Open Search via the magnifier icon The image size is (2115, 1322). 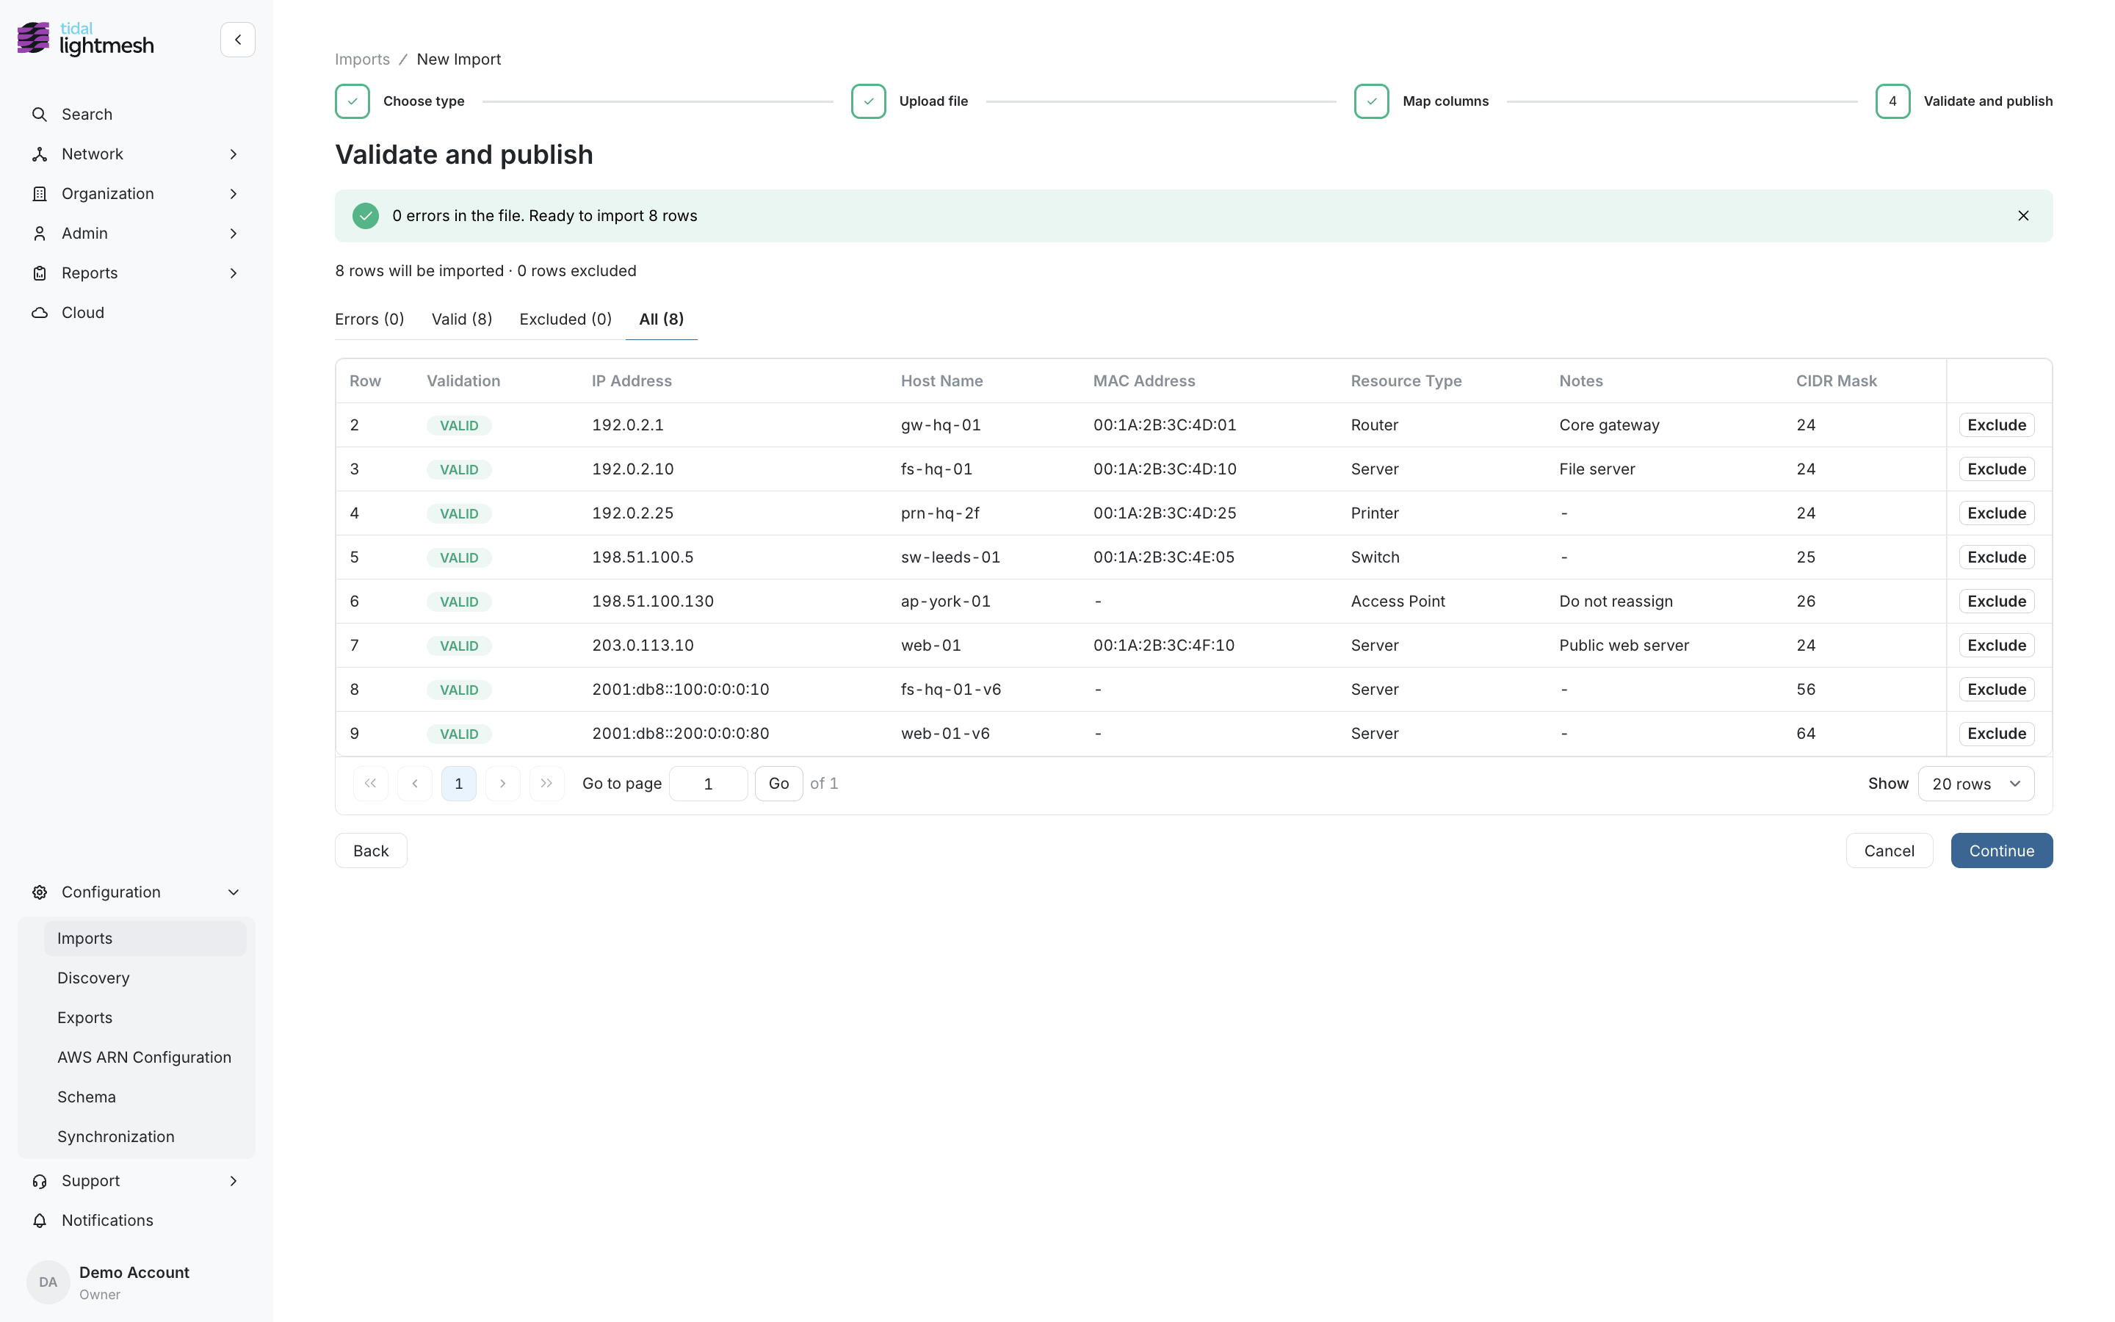(x=40, y=115)
